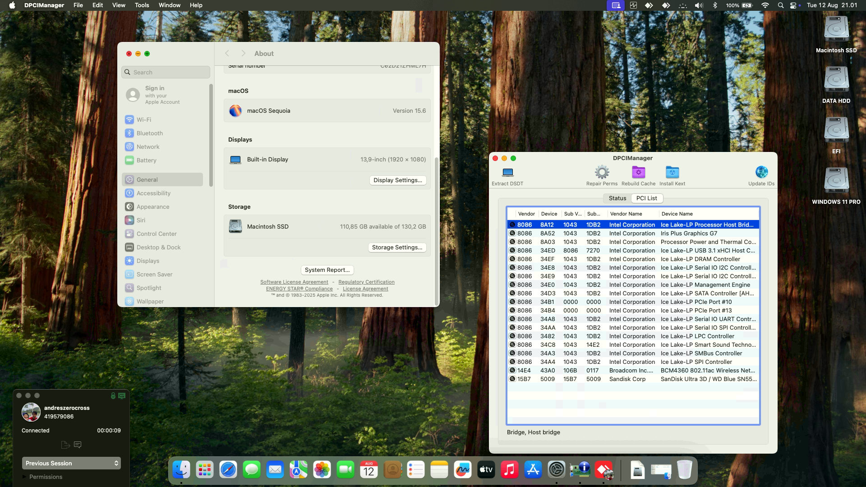The image size is (866, 487).
Task: Switch to the Status tab
Action: point(617,198)
